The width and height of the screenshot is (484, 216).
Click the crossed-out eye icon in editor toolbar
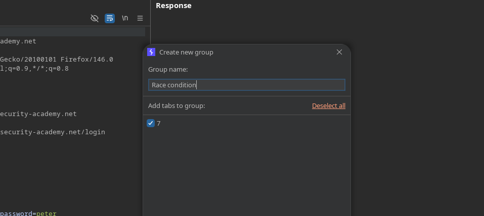(94, 18)
